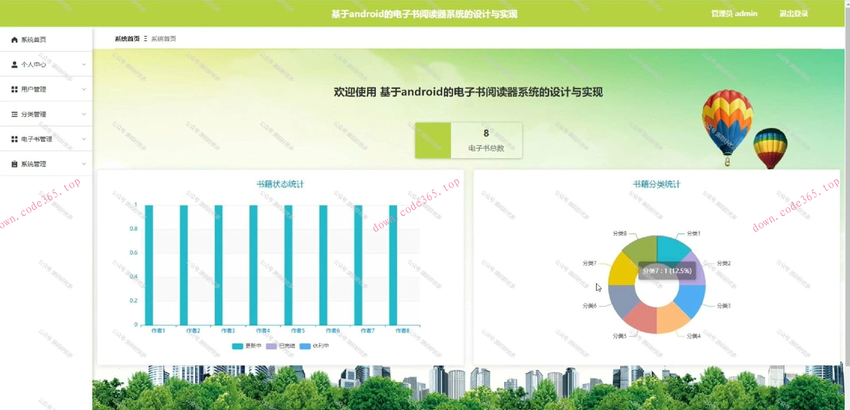Click the person icon for 个人中心
The height and width of the screenshot is (410, 850).
coord(14,65)
